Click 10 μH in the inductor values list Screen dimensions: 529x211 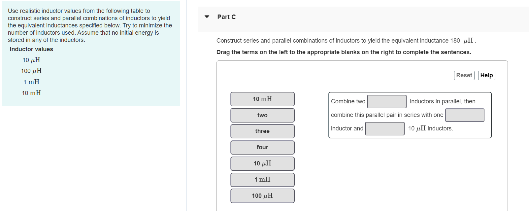[31, 60]
